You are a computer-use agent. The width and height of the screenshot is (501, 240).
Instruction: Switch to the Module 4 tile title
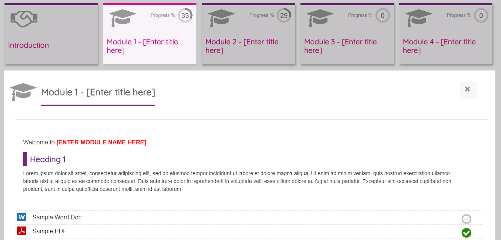pos(439,46)
